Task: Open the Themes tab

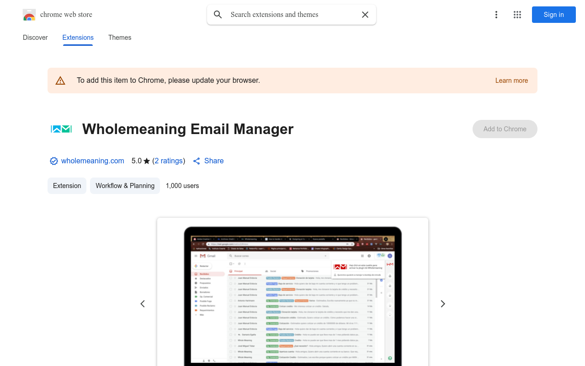Action: tap(120, 38)
